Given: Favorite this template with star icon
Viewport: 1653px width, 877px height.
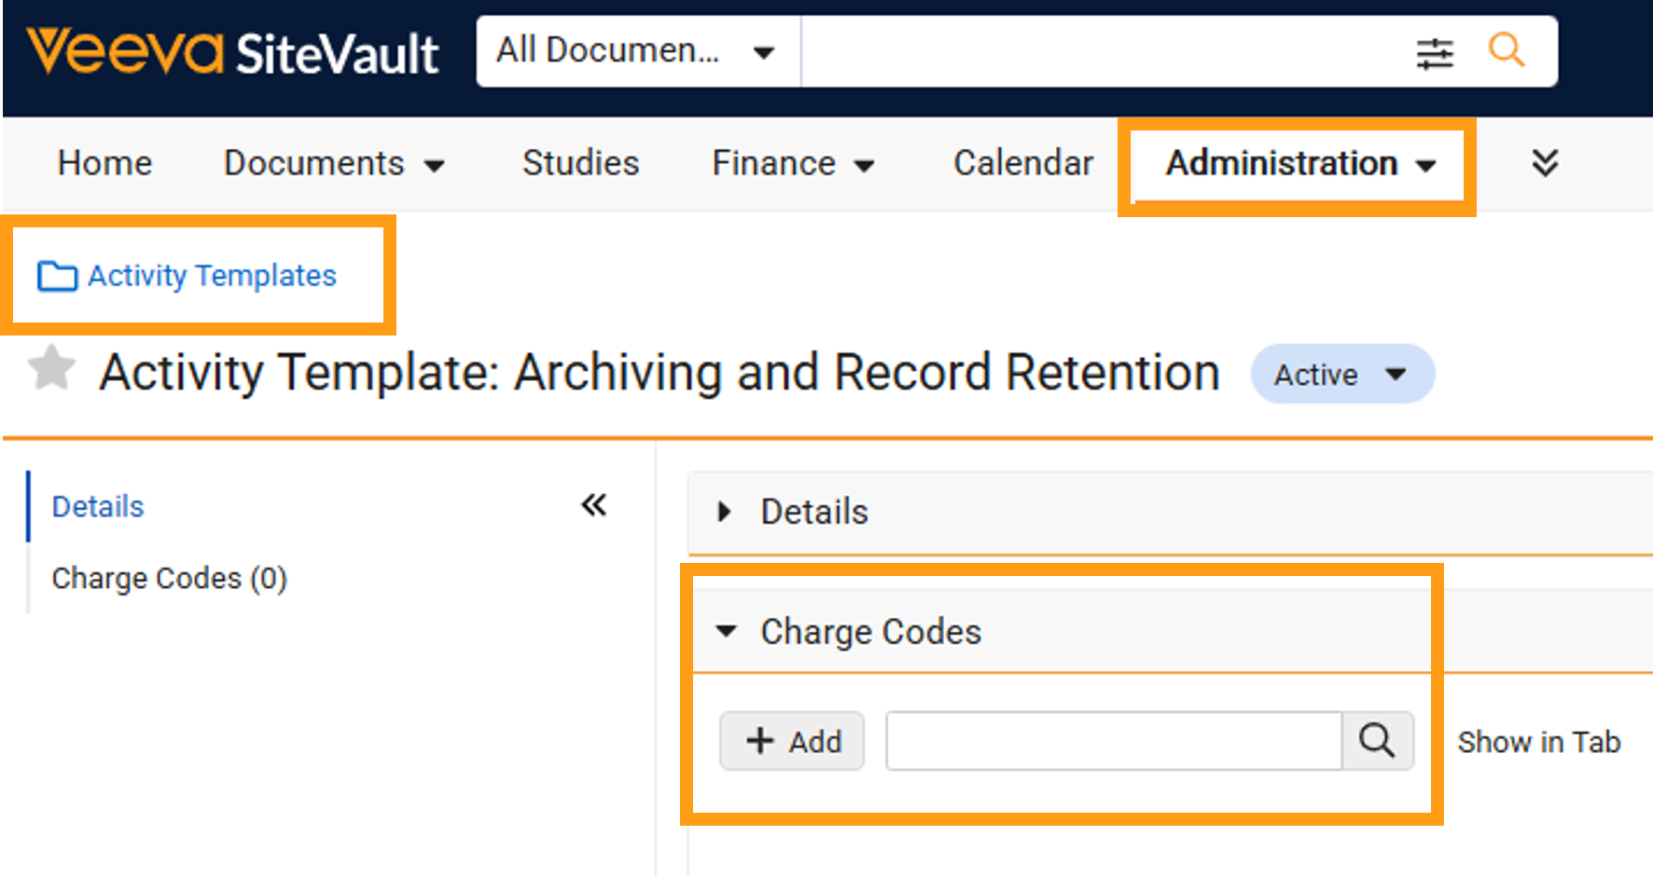Looking at the screenshot, I should (x=51, y=368).
